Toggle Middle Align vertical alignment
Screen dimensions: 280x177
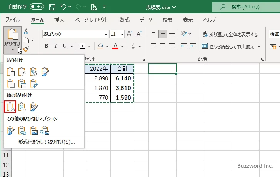(163, 34)
